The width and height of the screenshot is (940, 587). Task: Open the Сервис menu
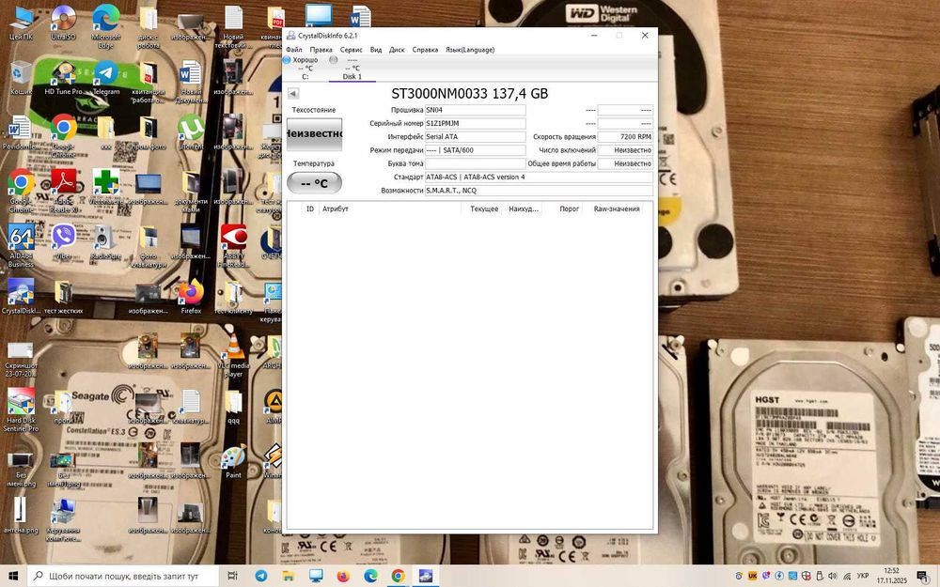(351, 50)
